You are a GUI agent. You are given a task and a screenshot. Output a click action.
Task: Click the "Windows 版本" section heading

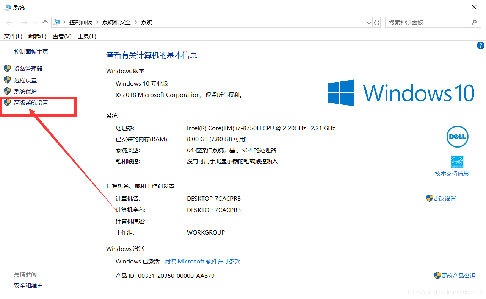coord(125,71)
